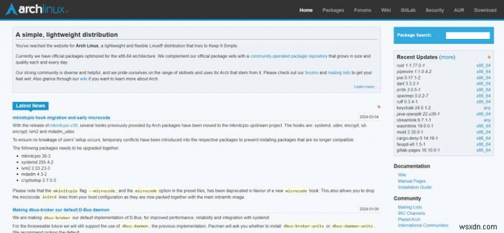This screenshot has height=233, width=504.
Task: Click the 'any' architecture link for keycloak
Action: click(487, 108)
